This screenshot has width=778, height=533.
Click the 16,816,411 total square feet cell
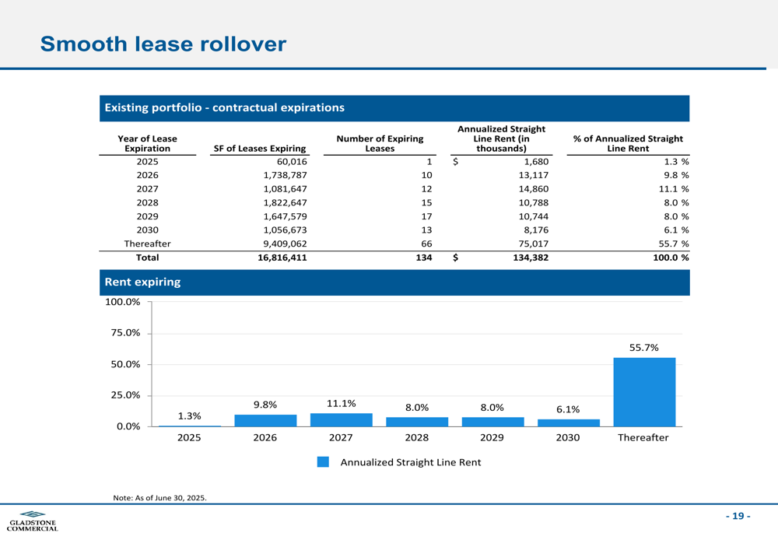point(282,258)
